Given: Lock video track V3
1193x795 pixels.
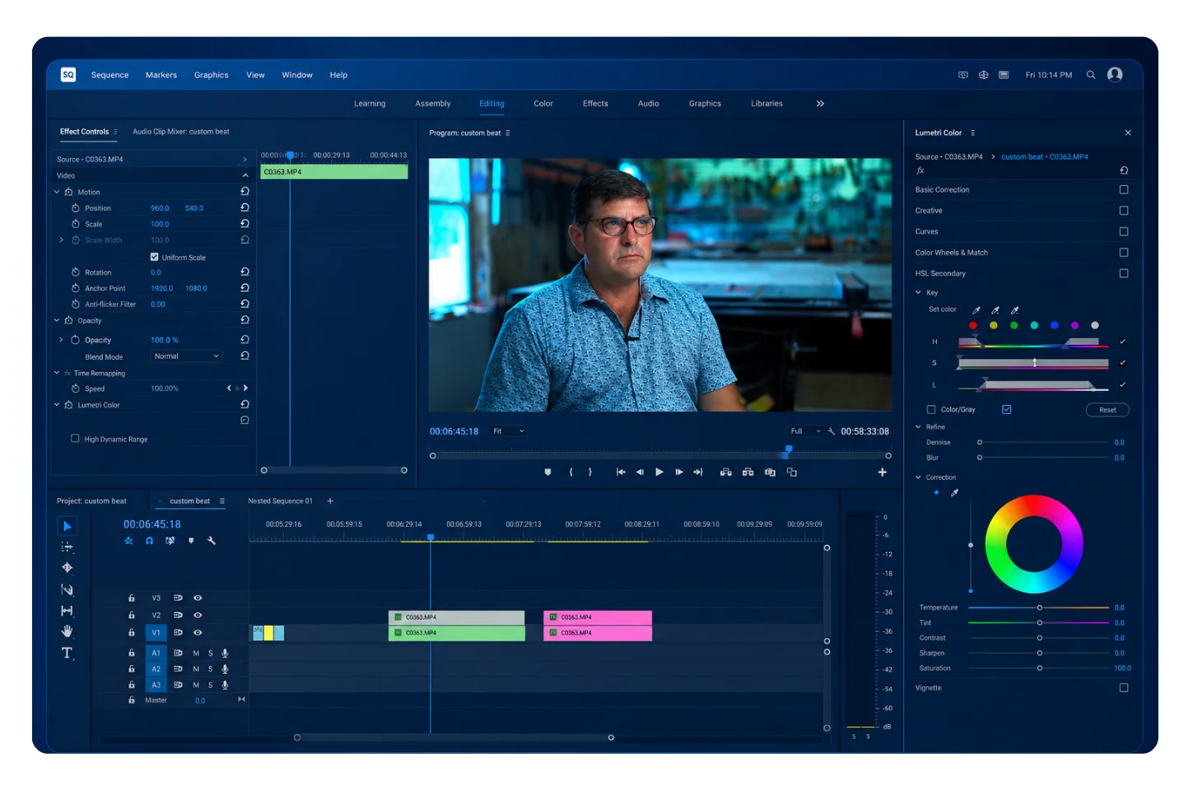Looking at the screenshot, I should coord(132,598).
